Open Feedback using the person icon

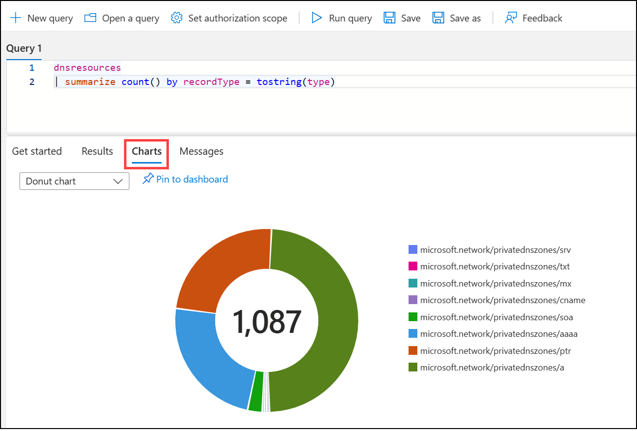pos(510,18)
